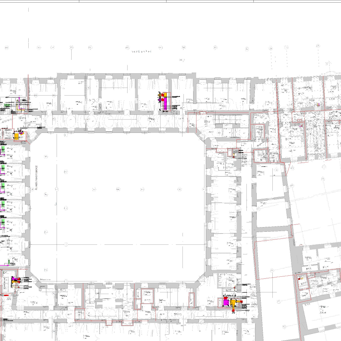Select the small red square in lower-right room
The height and width of the screenshot is (341, 341).
click(x=299, y=278)
